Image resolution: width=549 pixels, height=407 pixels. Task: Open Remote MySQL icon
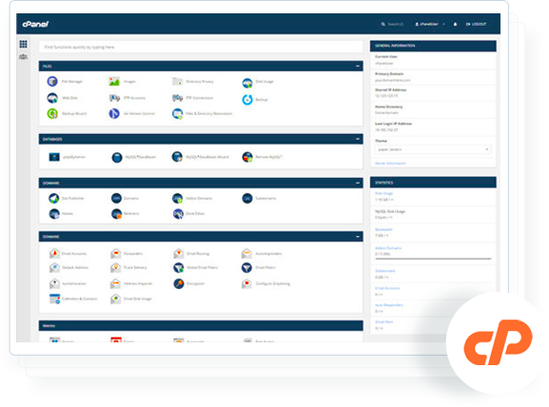247,157
